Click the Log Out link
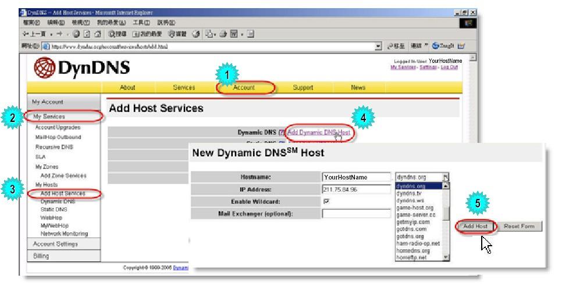 click(x=450, y=67)
